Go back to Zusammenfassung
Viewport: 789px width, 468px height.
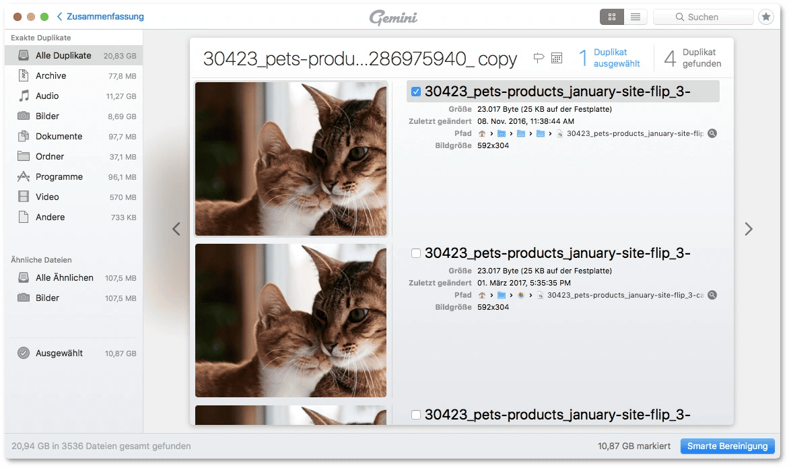100,17
